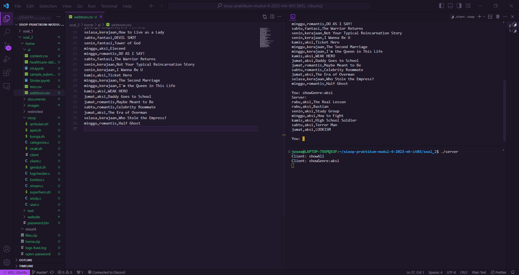Viewport: 519px width, 275px height.
Task: Click the UTF-8 encoding indicator
Action: [451, 272]
